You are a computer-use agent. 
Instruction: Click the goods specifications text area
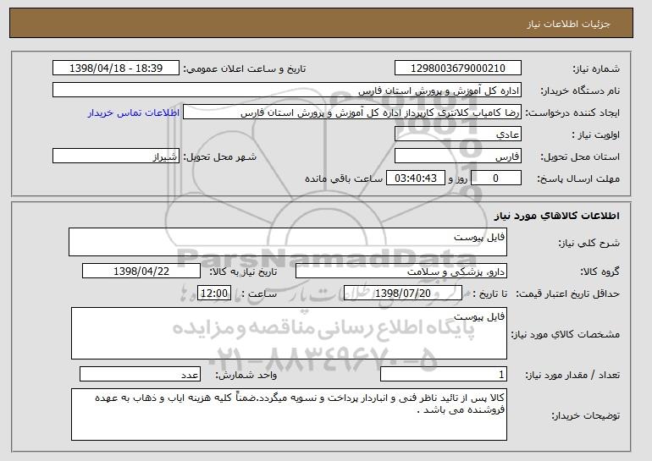pos(289,333)
